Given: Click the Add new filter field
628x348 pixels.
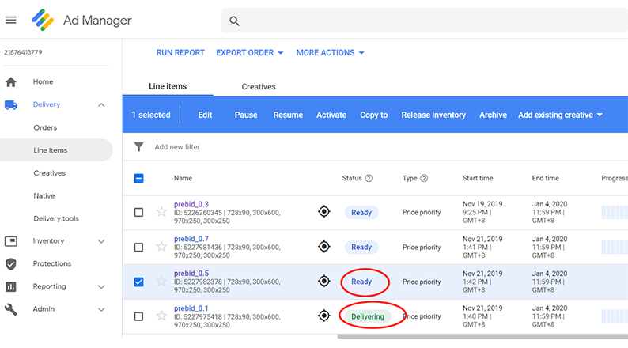Looking at the screenshot, I should [x=177, y=147].
